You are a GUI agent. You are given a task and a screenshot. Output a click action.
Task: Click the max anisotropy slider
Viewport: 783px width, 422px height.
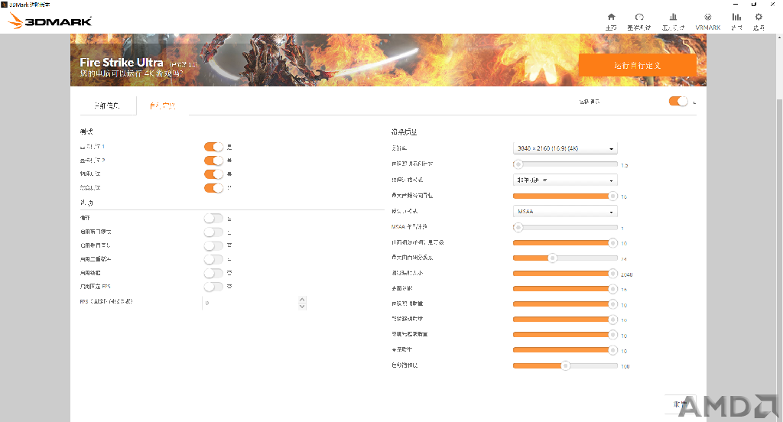[x=565, y=196]
